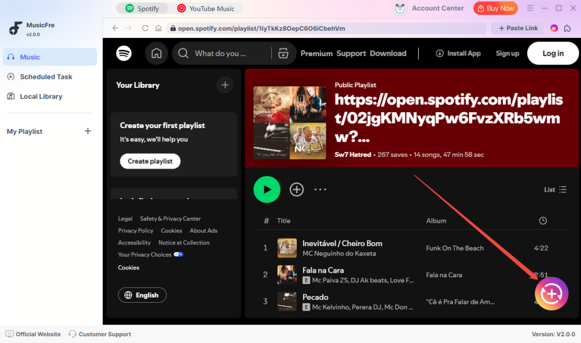
Task: Open Safety & Privacy Center link
Action: (x=170, y=218)
